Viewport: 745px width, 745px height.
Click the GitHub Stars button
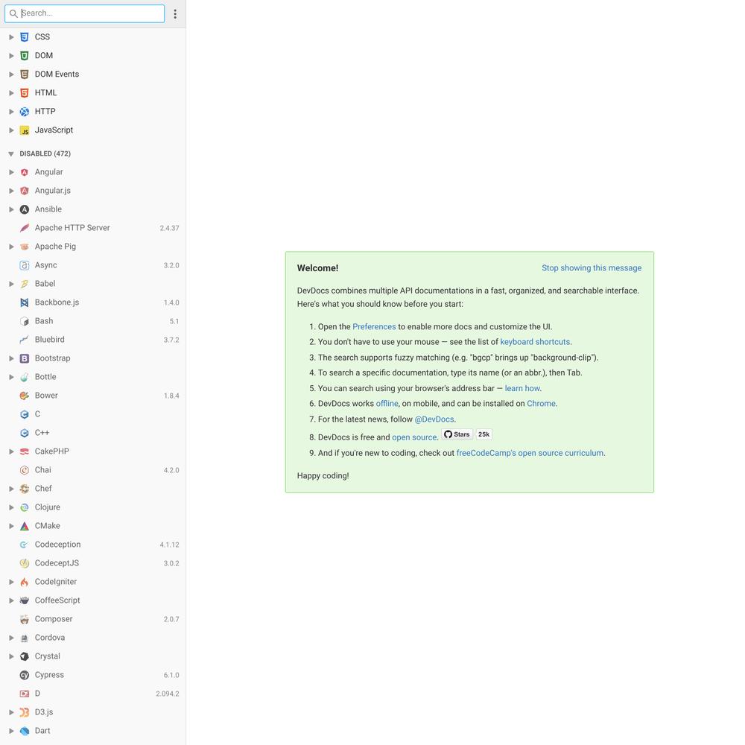pyautogui.click(x=457, y=434)
